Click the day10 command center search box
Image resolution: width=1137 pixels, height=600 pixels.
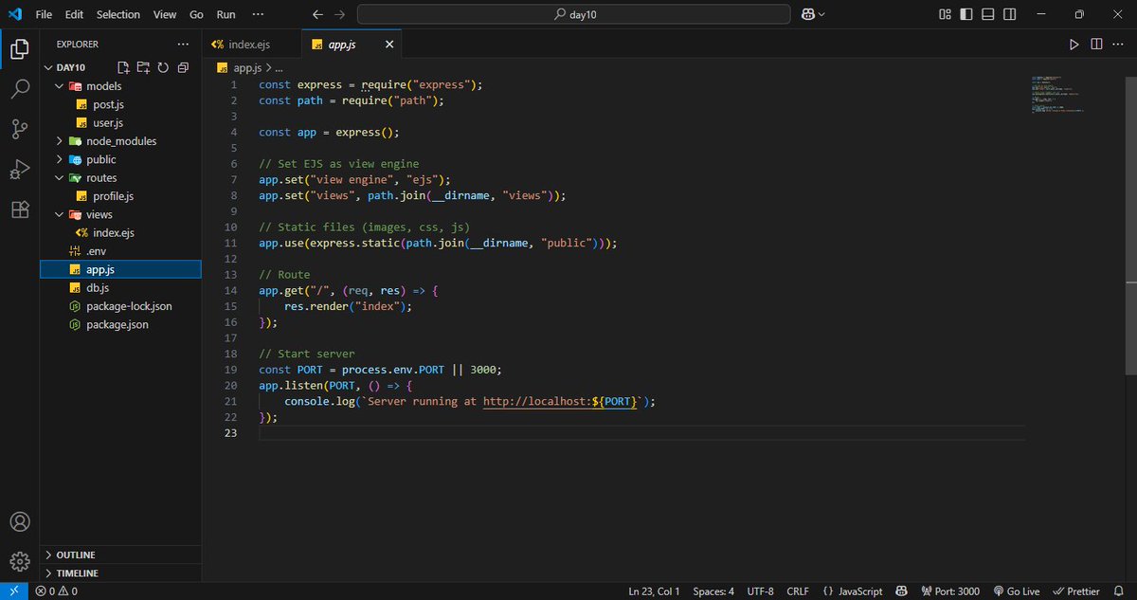(573, 14)
